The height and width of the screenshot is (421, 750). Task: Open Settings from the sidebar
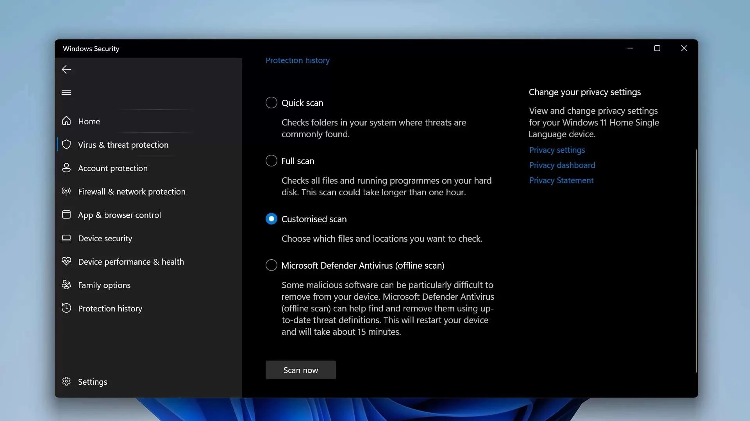pyautogui.click(x=93, y=381)
